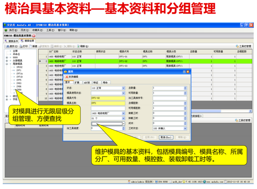This screenshot has width=257, height=189.
Task: Click the 总数量 spinner arrows
Action: [185, 88]
